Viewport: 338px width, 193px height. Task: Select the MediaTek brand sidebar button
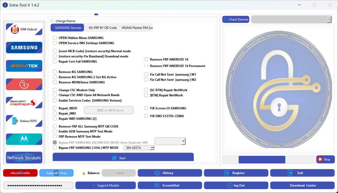click(x=24, y=66)
